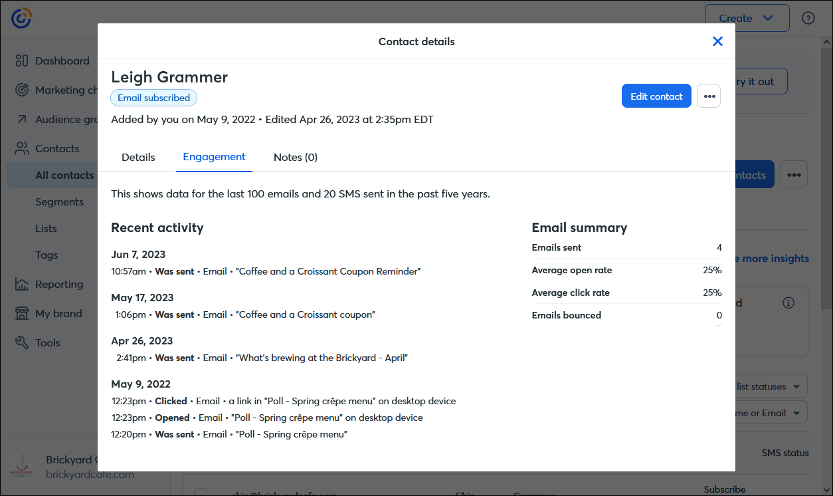Screen dimensions: 833x496
Task: Open the Contacts sidebar section
Action: pos(48,148)
